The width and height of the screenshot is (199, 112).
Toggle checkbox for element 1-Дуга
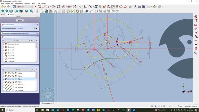point(3,73)
